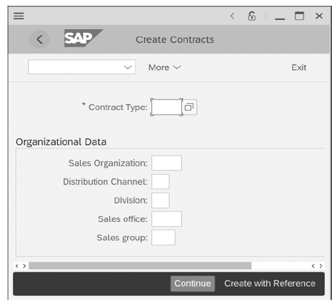
Task: Open the empty combo box near the top left
Action: pyautogui.click(x=81, y=67)
